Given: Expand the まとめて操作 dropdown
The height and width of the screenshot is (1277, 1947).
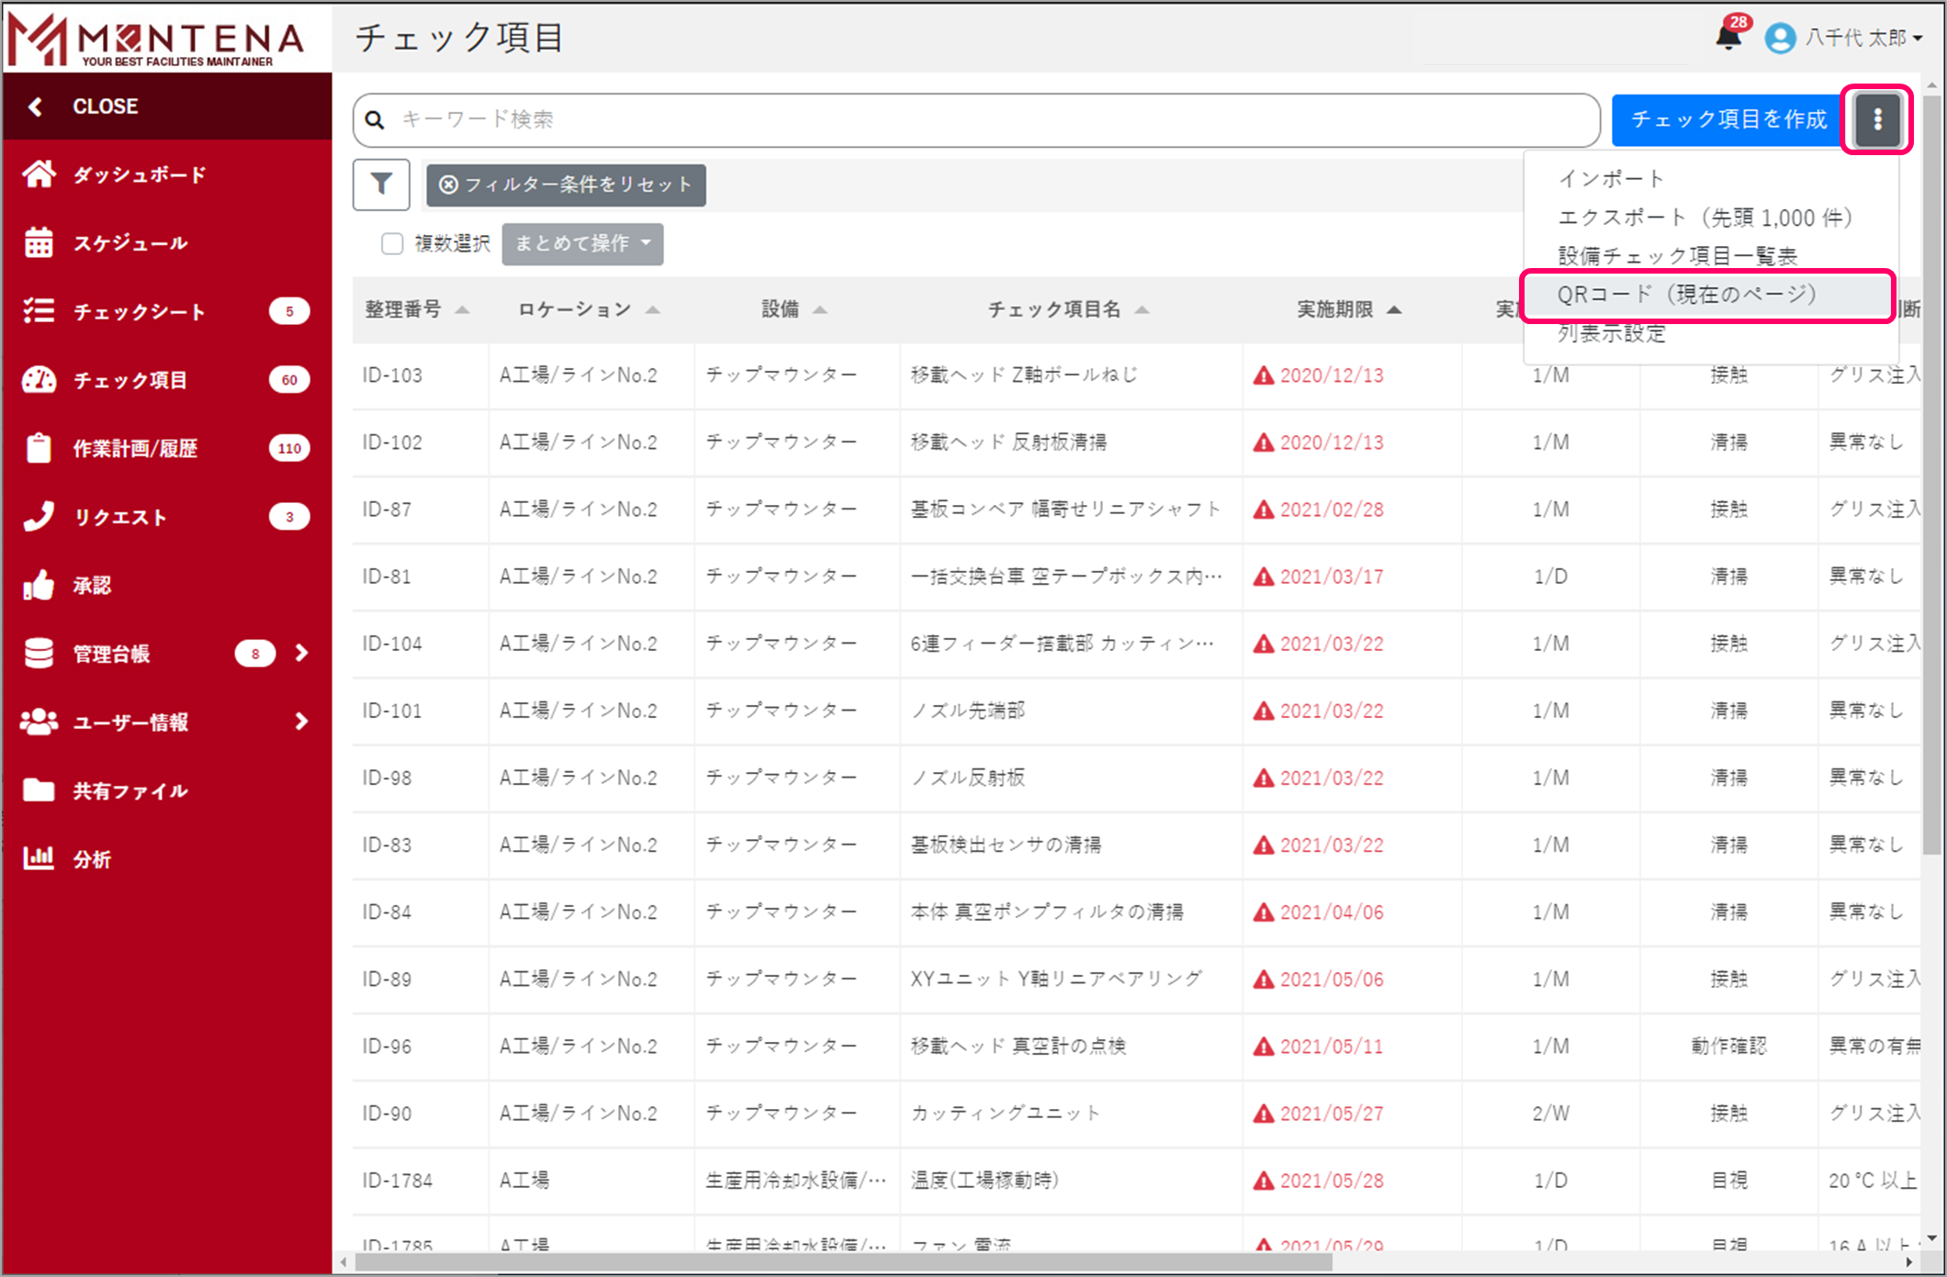Looking at the screenshot, I should tap(582, 243).
